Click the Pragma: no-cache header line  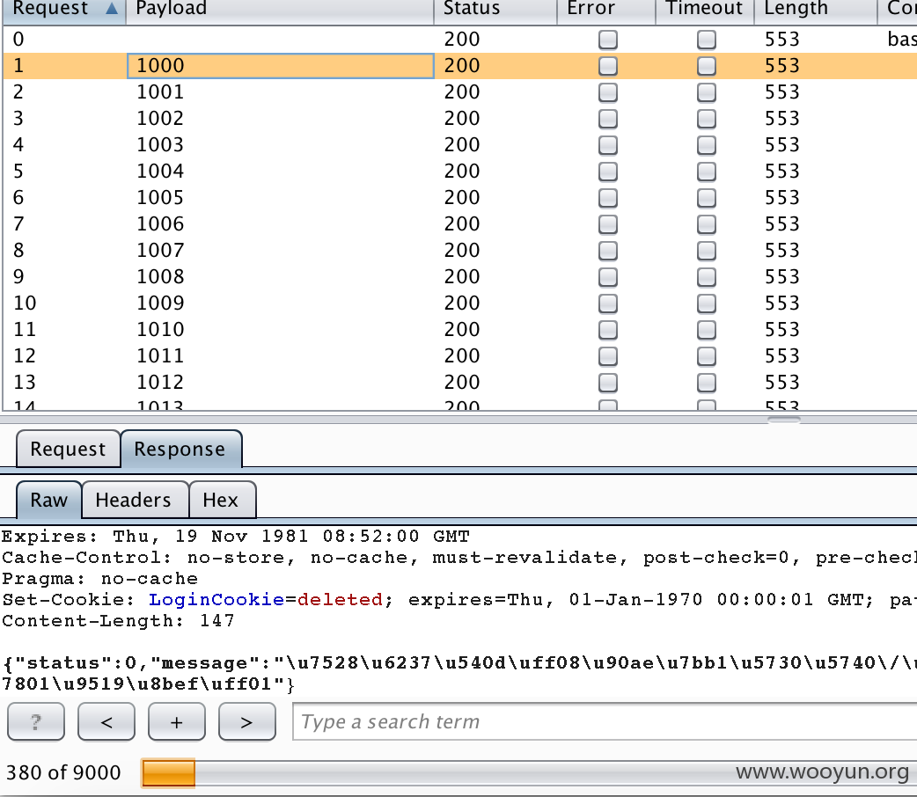100,579
